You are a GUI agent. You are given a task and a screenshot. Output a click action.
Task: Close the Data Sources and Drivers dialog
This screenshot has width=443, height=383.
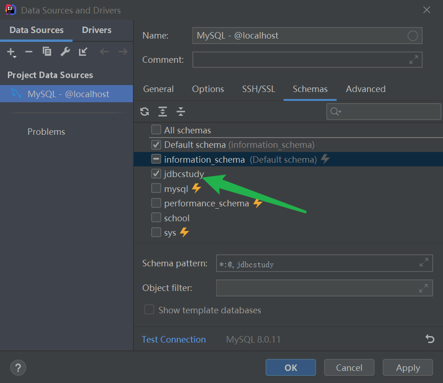click(x=427, y=10)
